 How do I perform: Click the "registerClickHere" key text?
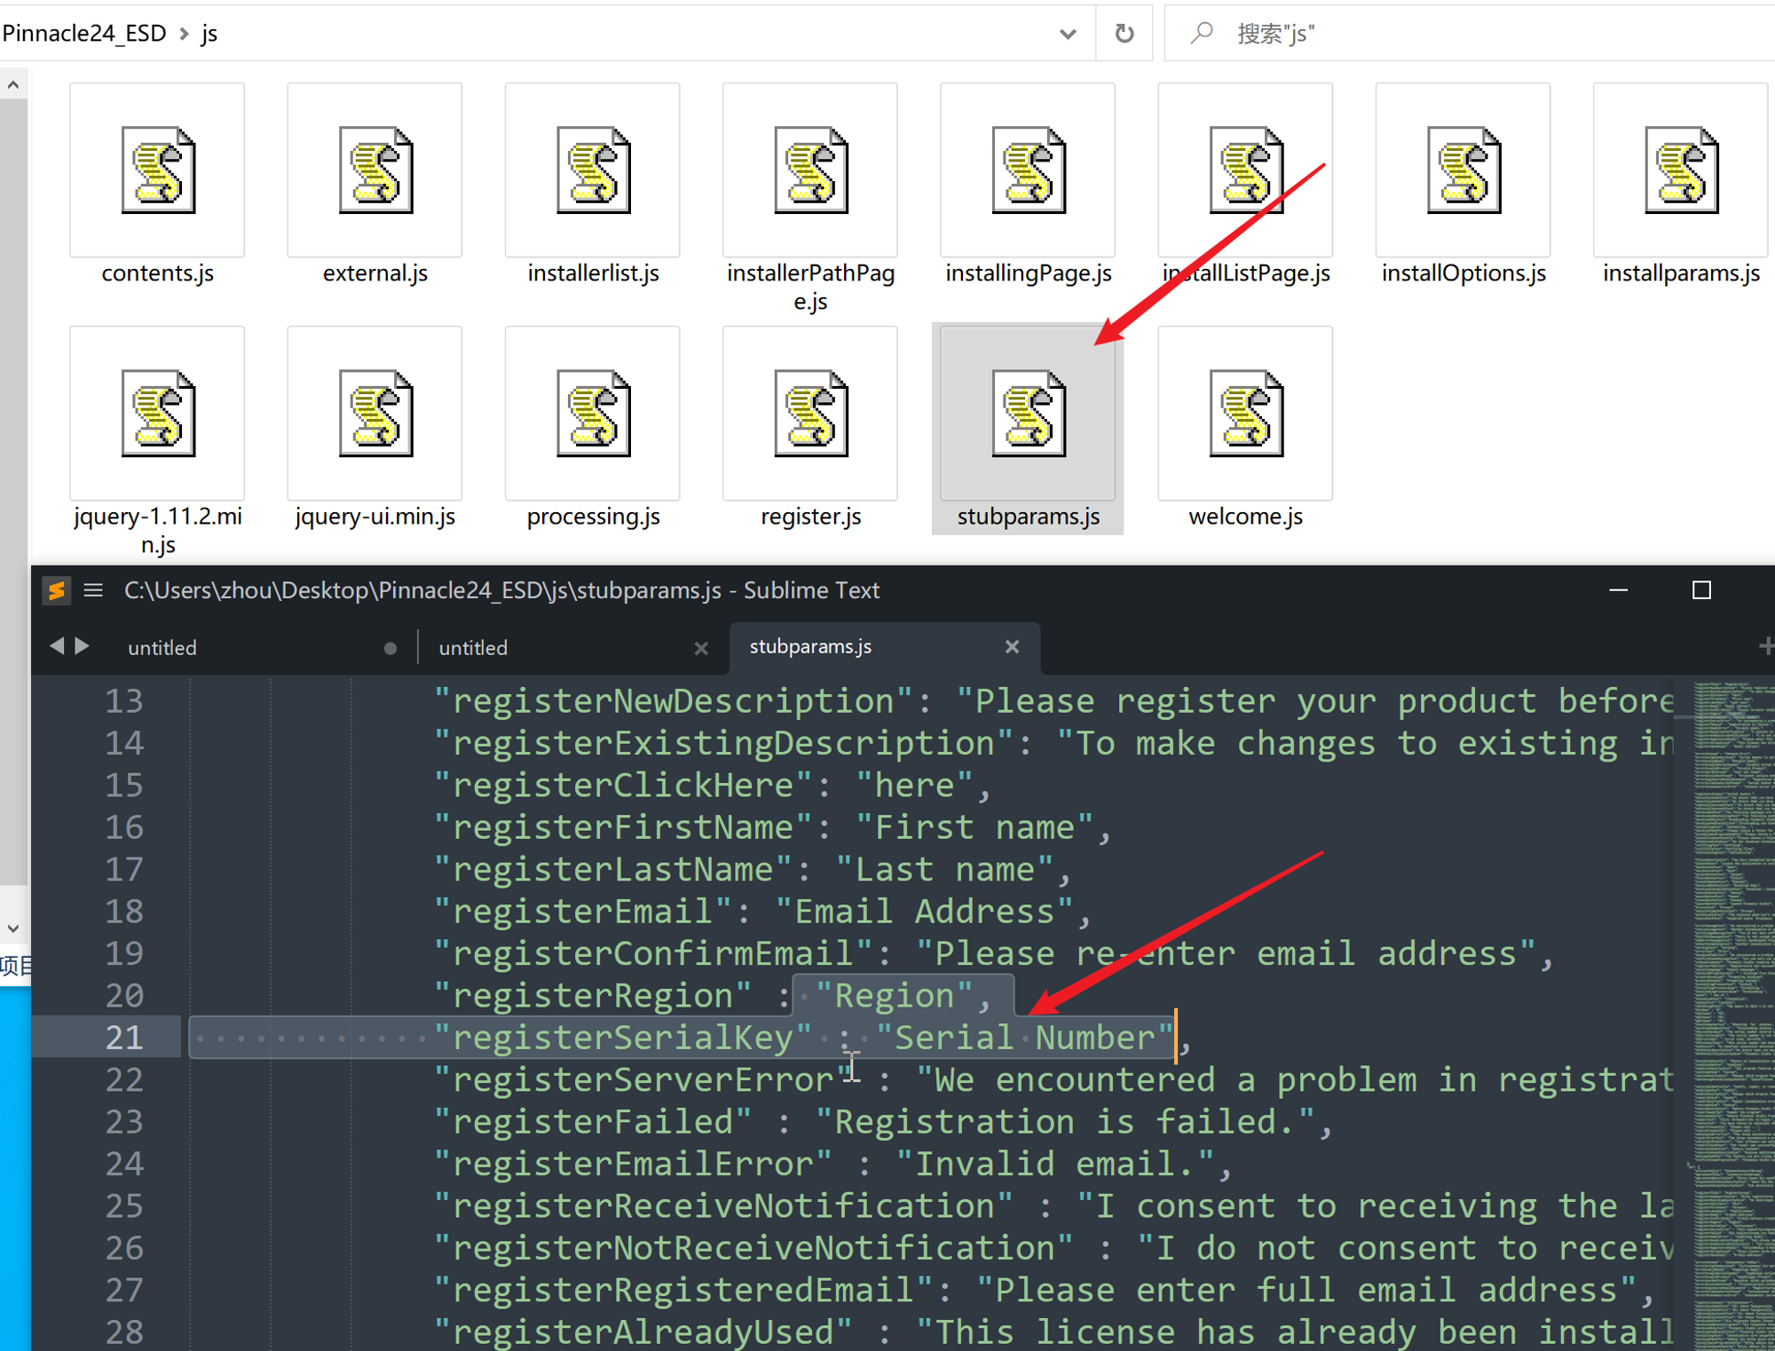623,786
